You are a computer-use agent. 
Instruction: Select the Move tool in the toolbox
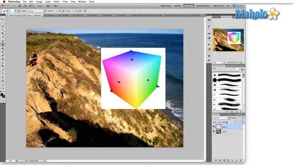(3, 19)
